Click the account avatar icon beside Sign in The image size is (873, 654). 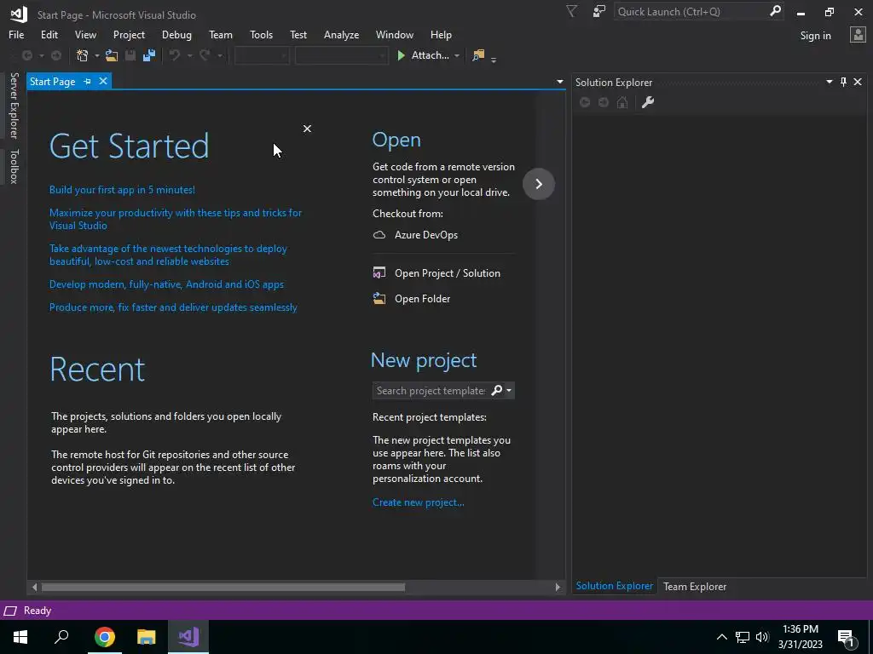[858, 35]
